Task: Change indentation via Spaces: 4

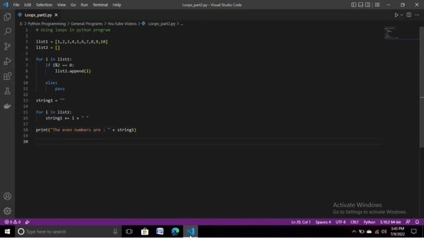Action: point(323,222)
